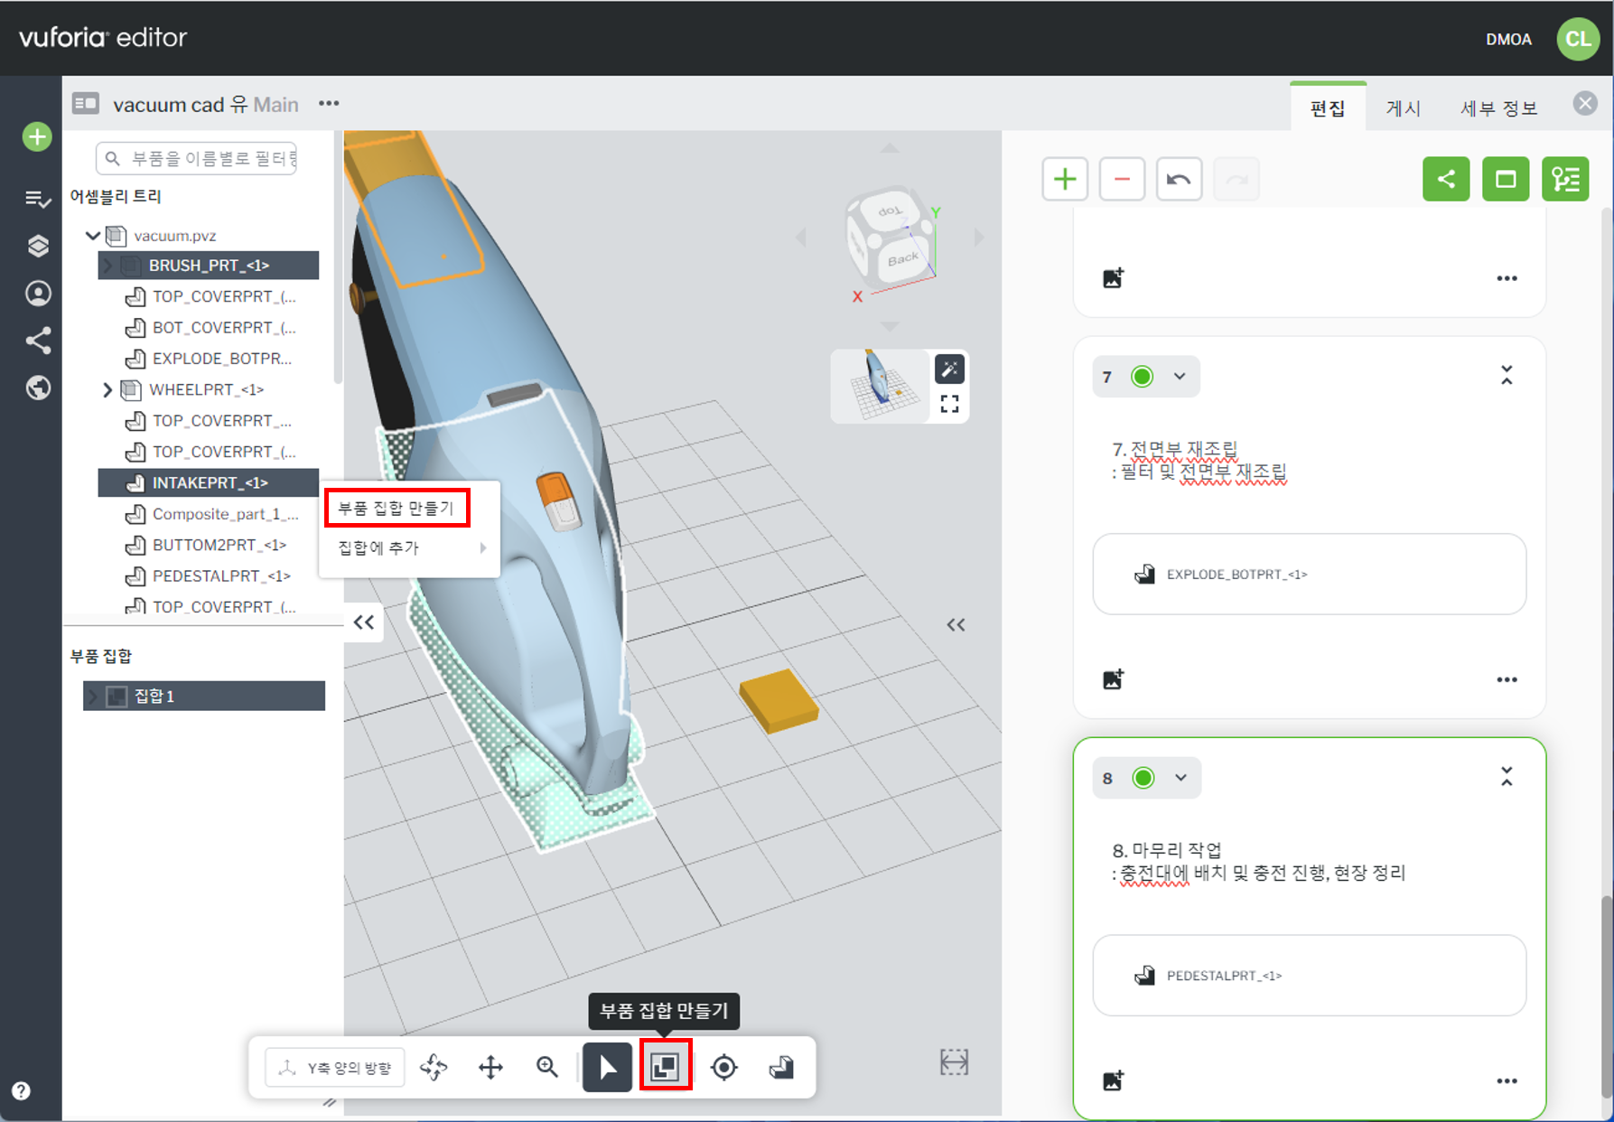The image size is (1614, 1122).
Task: Activate the pan move tool
Action: click(x=490, y=1067)
